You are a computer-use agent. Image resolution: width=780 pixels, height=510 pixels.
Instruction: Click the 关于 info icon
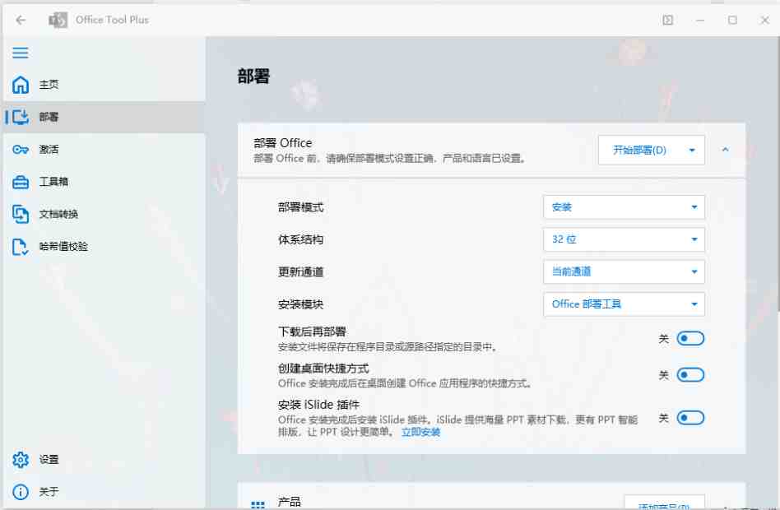click(x=20, y=491)
